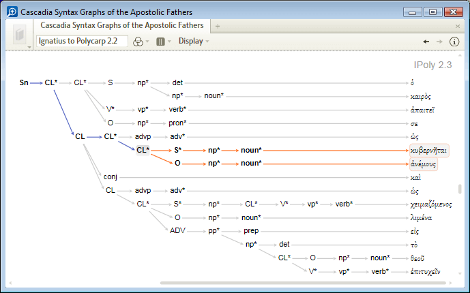The height and width of the screenshot is (293, 470).
Task: Click the book resource icon in toolbar
Action: click(x=20, y=34)
